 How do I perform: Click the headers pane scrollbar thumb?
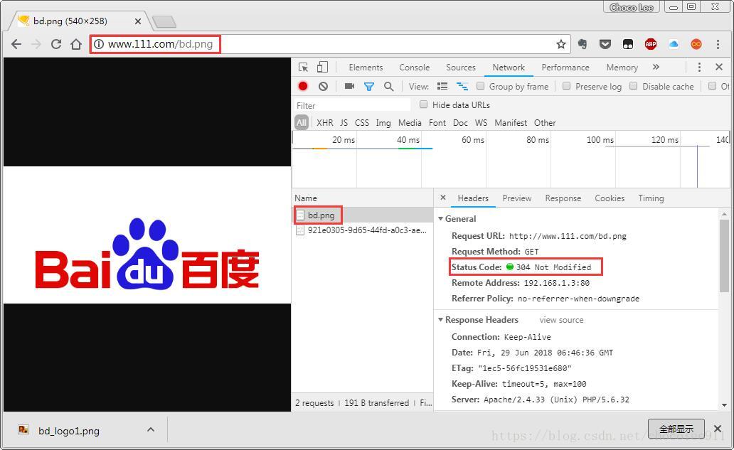point(724,255)
